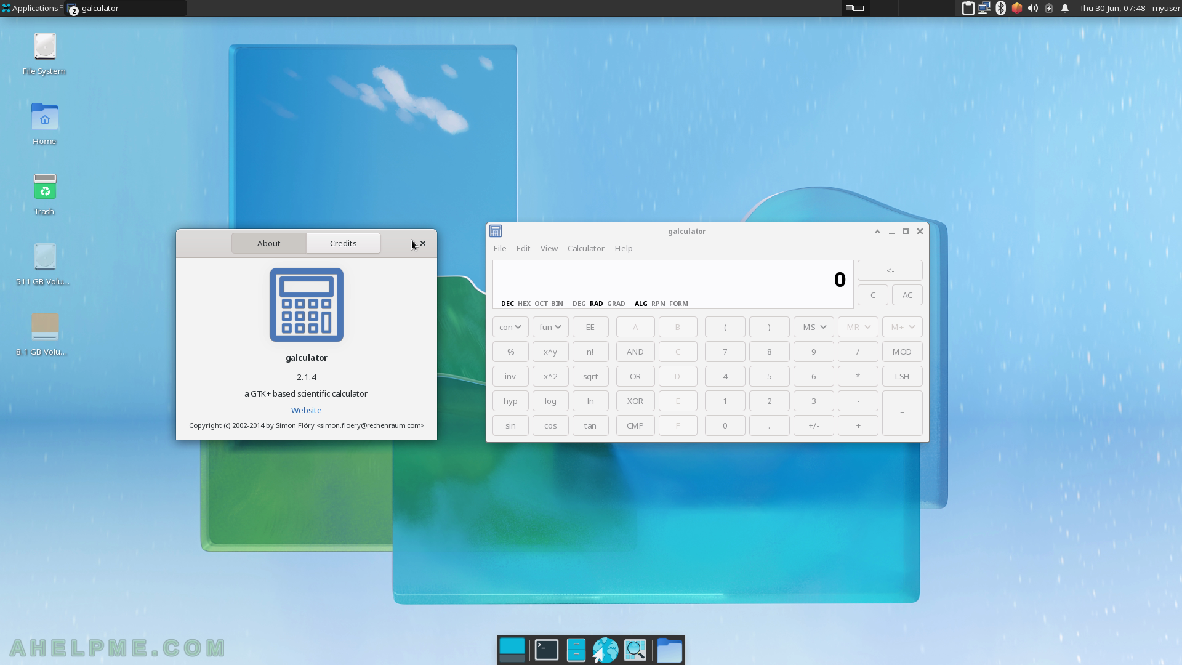Screen dimensions: 1182x665
Task: Set angle unit to GRAD
Action: (616, 304)
